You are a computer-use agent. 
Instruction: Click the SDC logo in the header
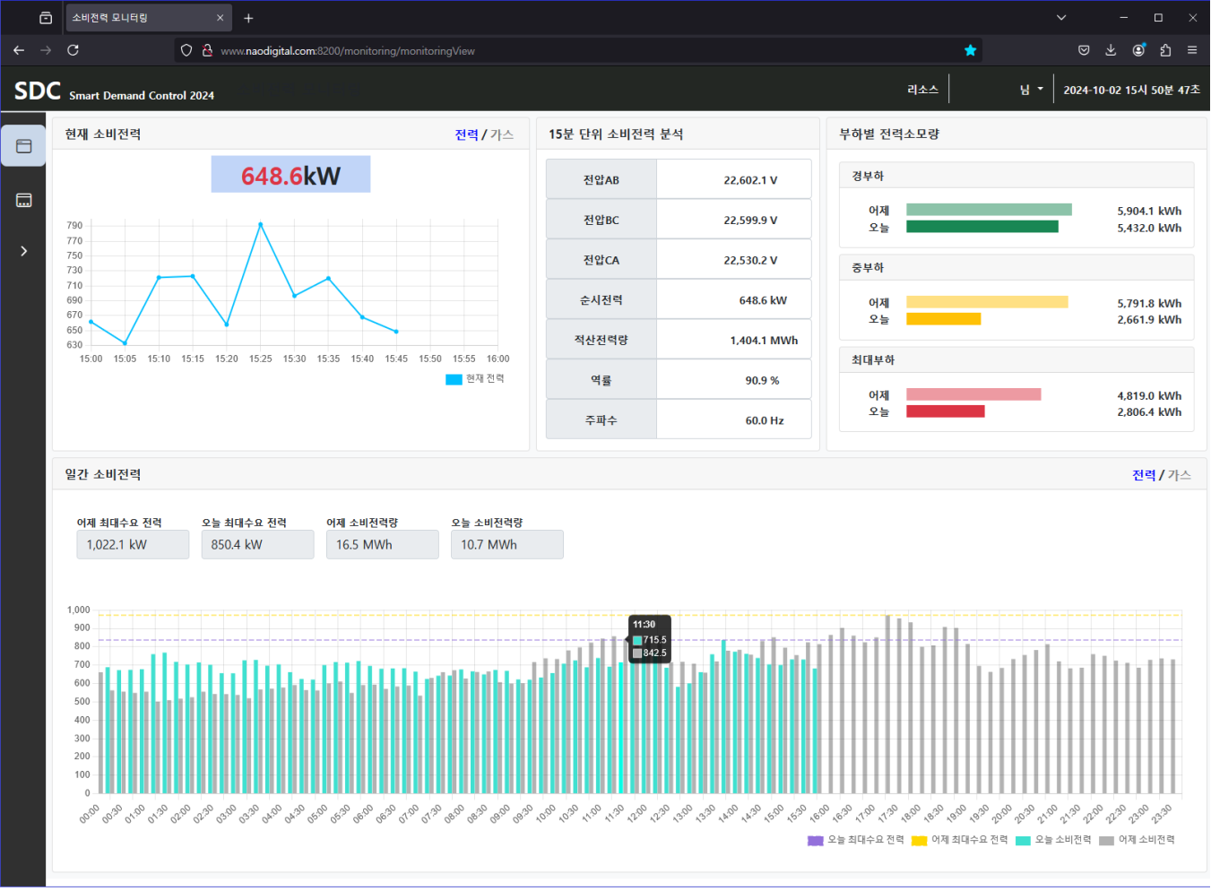click(38, 91)
